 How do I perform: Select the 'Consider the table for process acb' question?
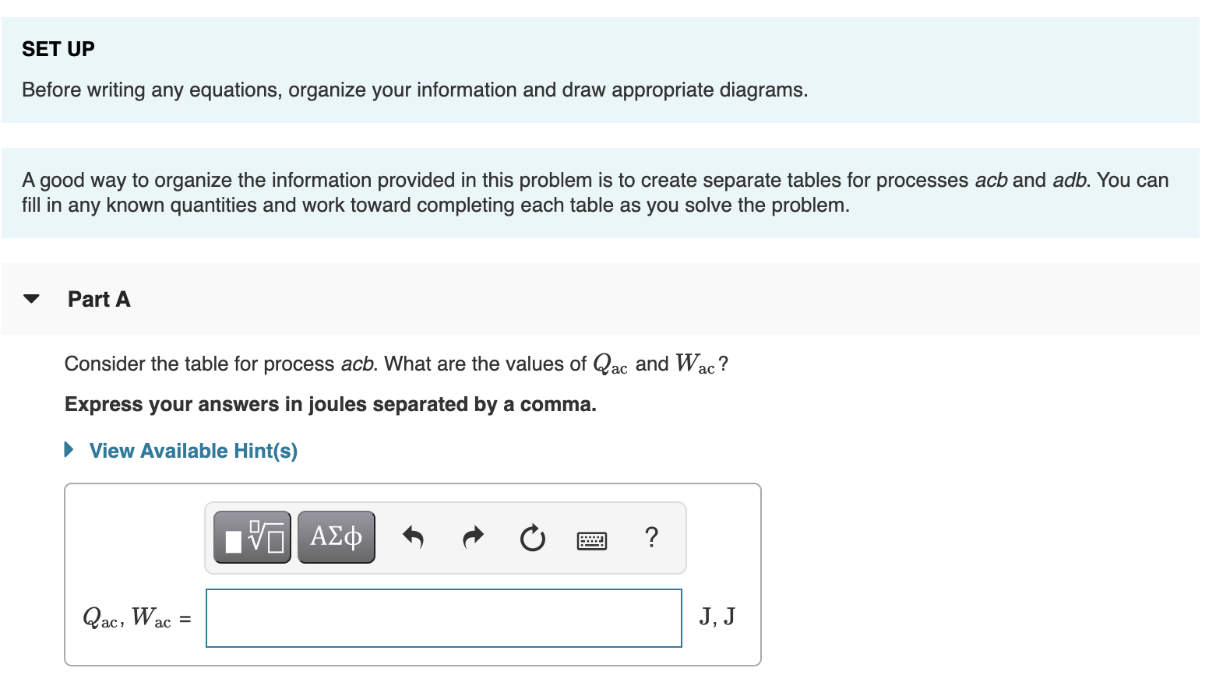pos(397,364)
